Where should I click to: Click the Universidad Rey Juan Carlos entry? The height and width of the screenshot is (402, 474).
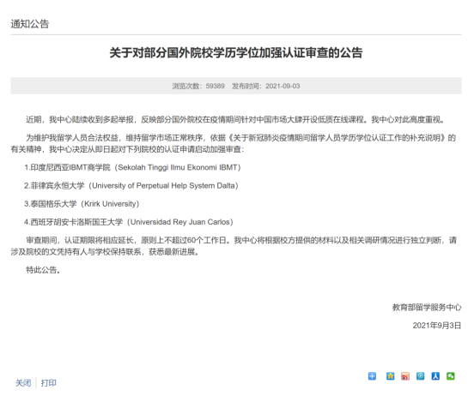point(129,222)
